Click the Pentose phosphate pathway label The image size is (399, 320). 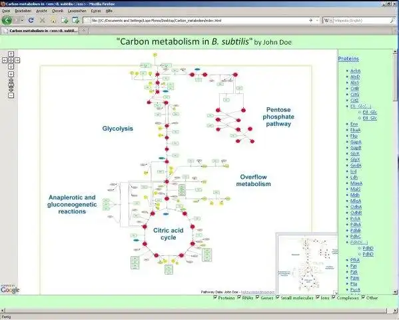tap(278, 117)
